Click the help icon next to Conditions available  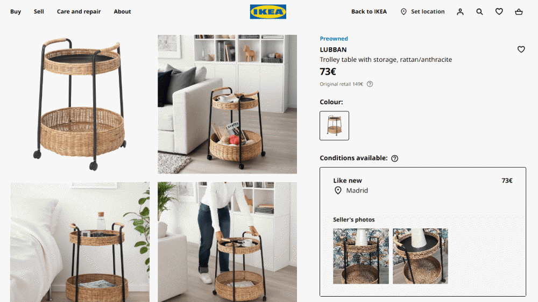pyautogui.click(x=394, y=159)
